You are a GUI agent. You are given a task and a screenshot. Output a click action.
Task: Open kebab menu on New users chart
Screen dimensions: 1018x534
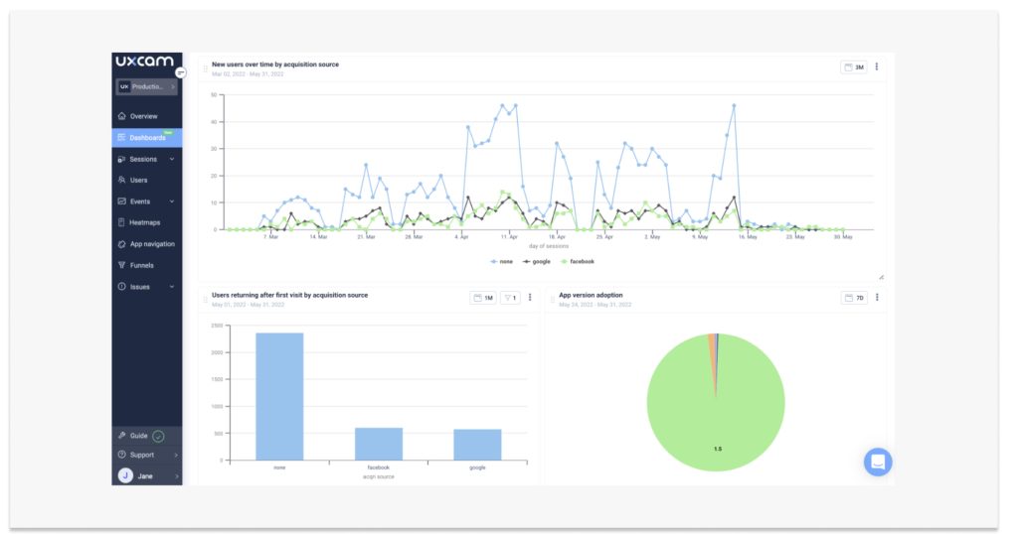(x=876, y=67)
